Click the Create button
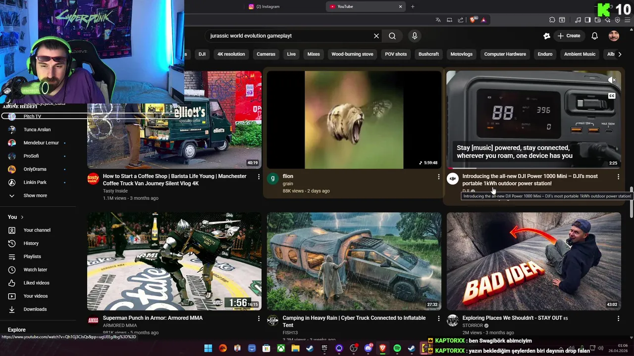 [x=569, y=36]
